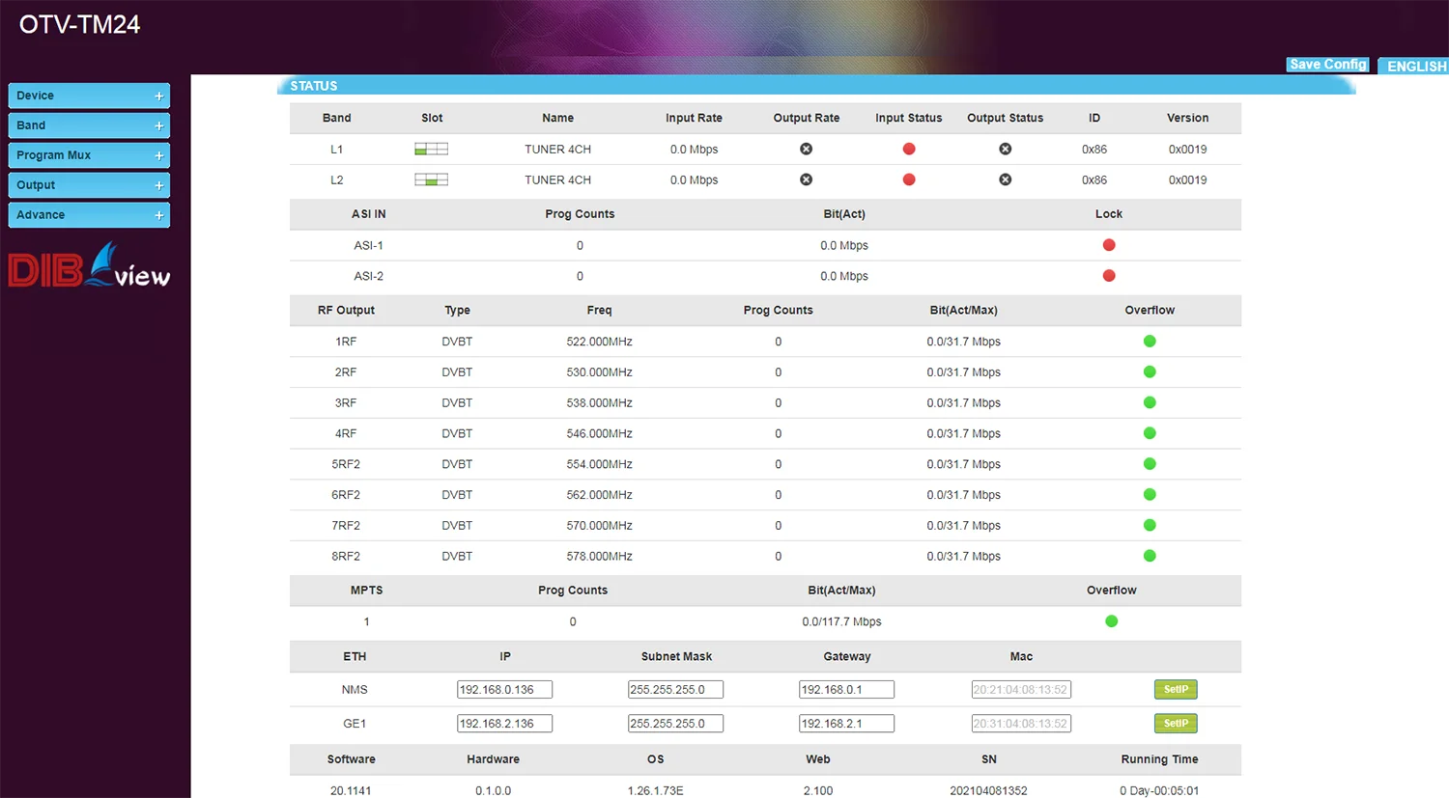Click the L2 output rate X icon

click(806, 179)
